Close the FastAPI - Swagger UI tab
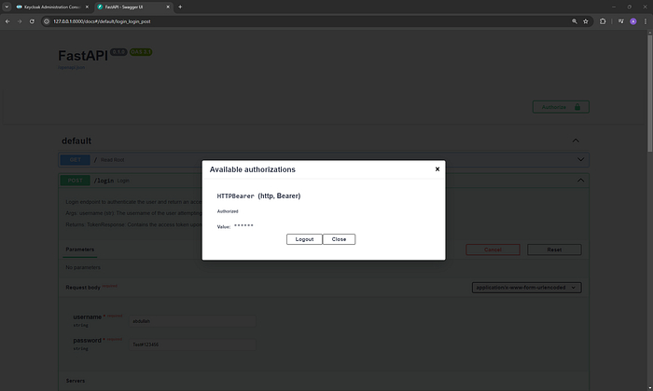Viewport: 653px width, 391px height. coord(168,7)
